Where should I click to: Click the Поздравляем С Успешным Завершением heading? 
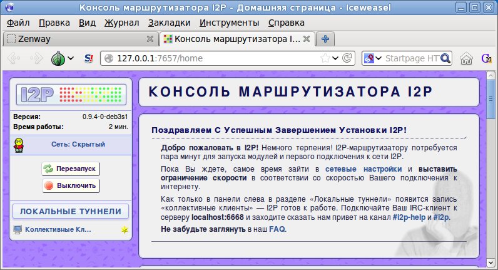[279, 130]
